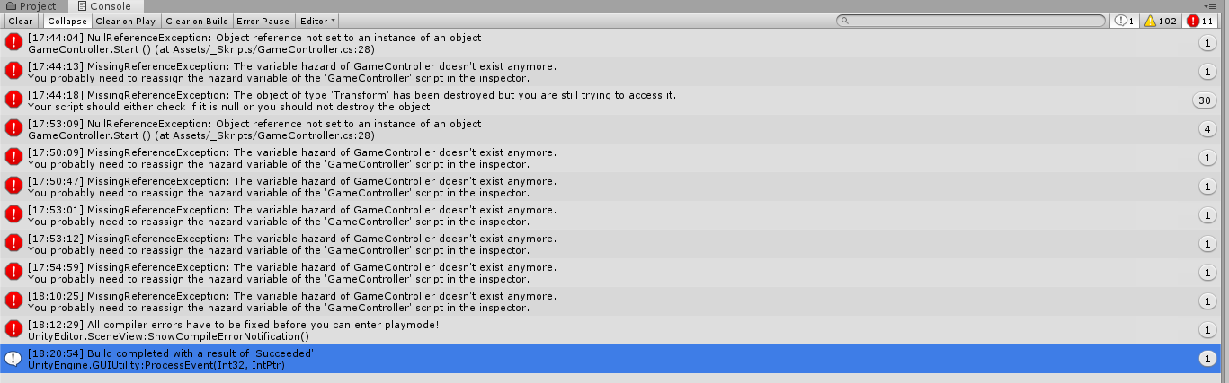Toggle Clear on Build option

coord(196,21)
